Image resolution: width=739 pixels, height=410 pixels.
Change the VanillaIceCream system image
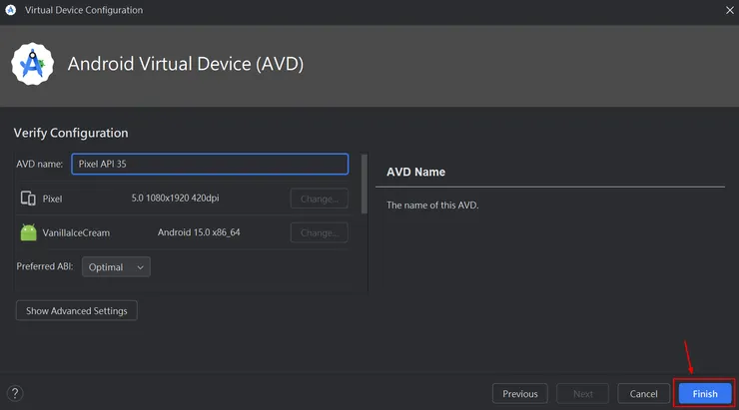[x=319, y=232]
